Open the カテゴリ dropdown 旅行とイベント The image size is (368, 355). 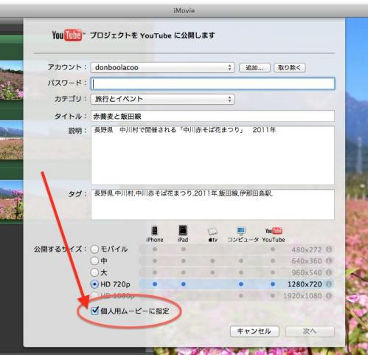(x=162, y=99)
